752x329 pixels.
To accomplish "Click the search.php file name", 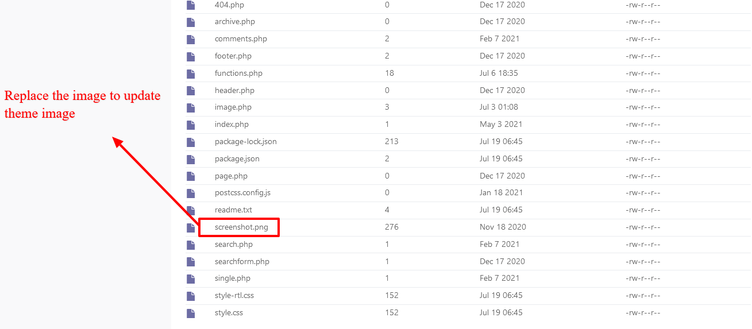I will (234, 245).
